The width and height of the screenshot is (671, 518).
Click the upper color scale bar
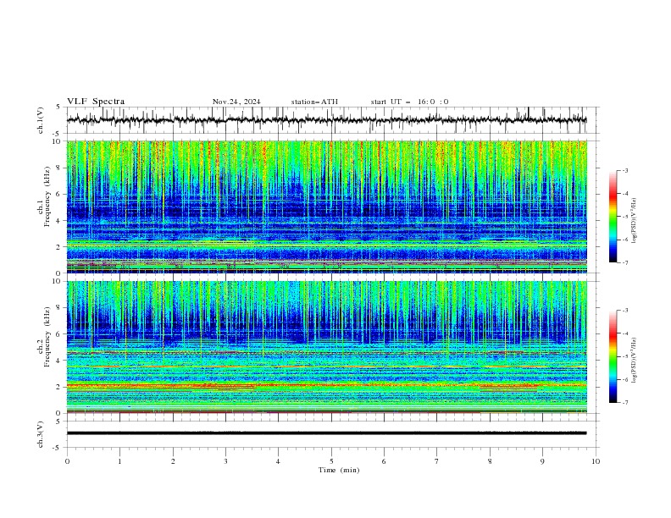pyautogui.click(x=613, y=216)
